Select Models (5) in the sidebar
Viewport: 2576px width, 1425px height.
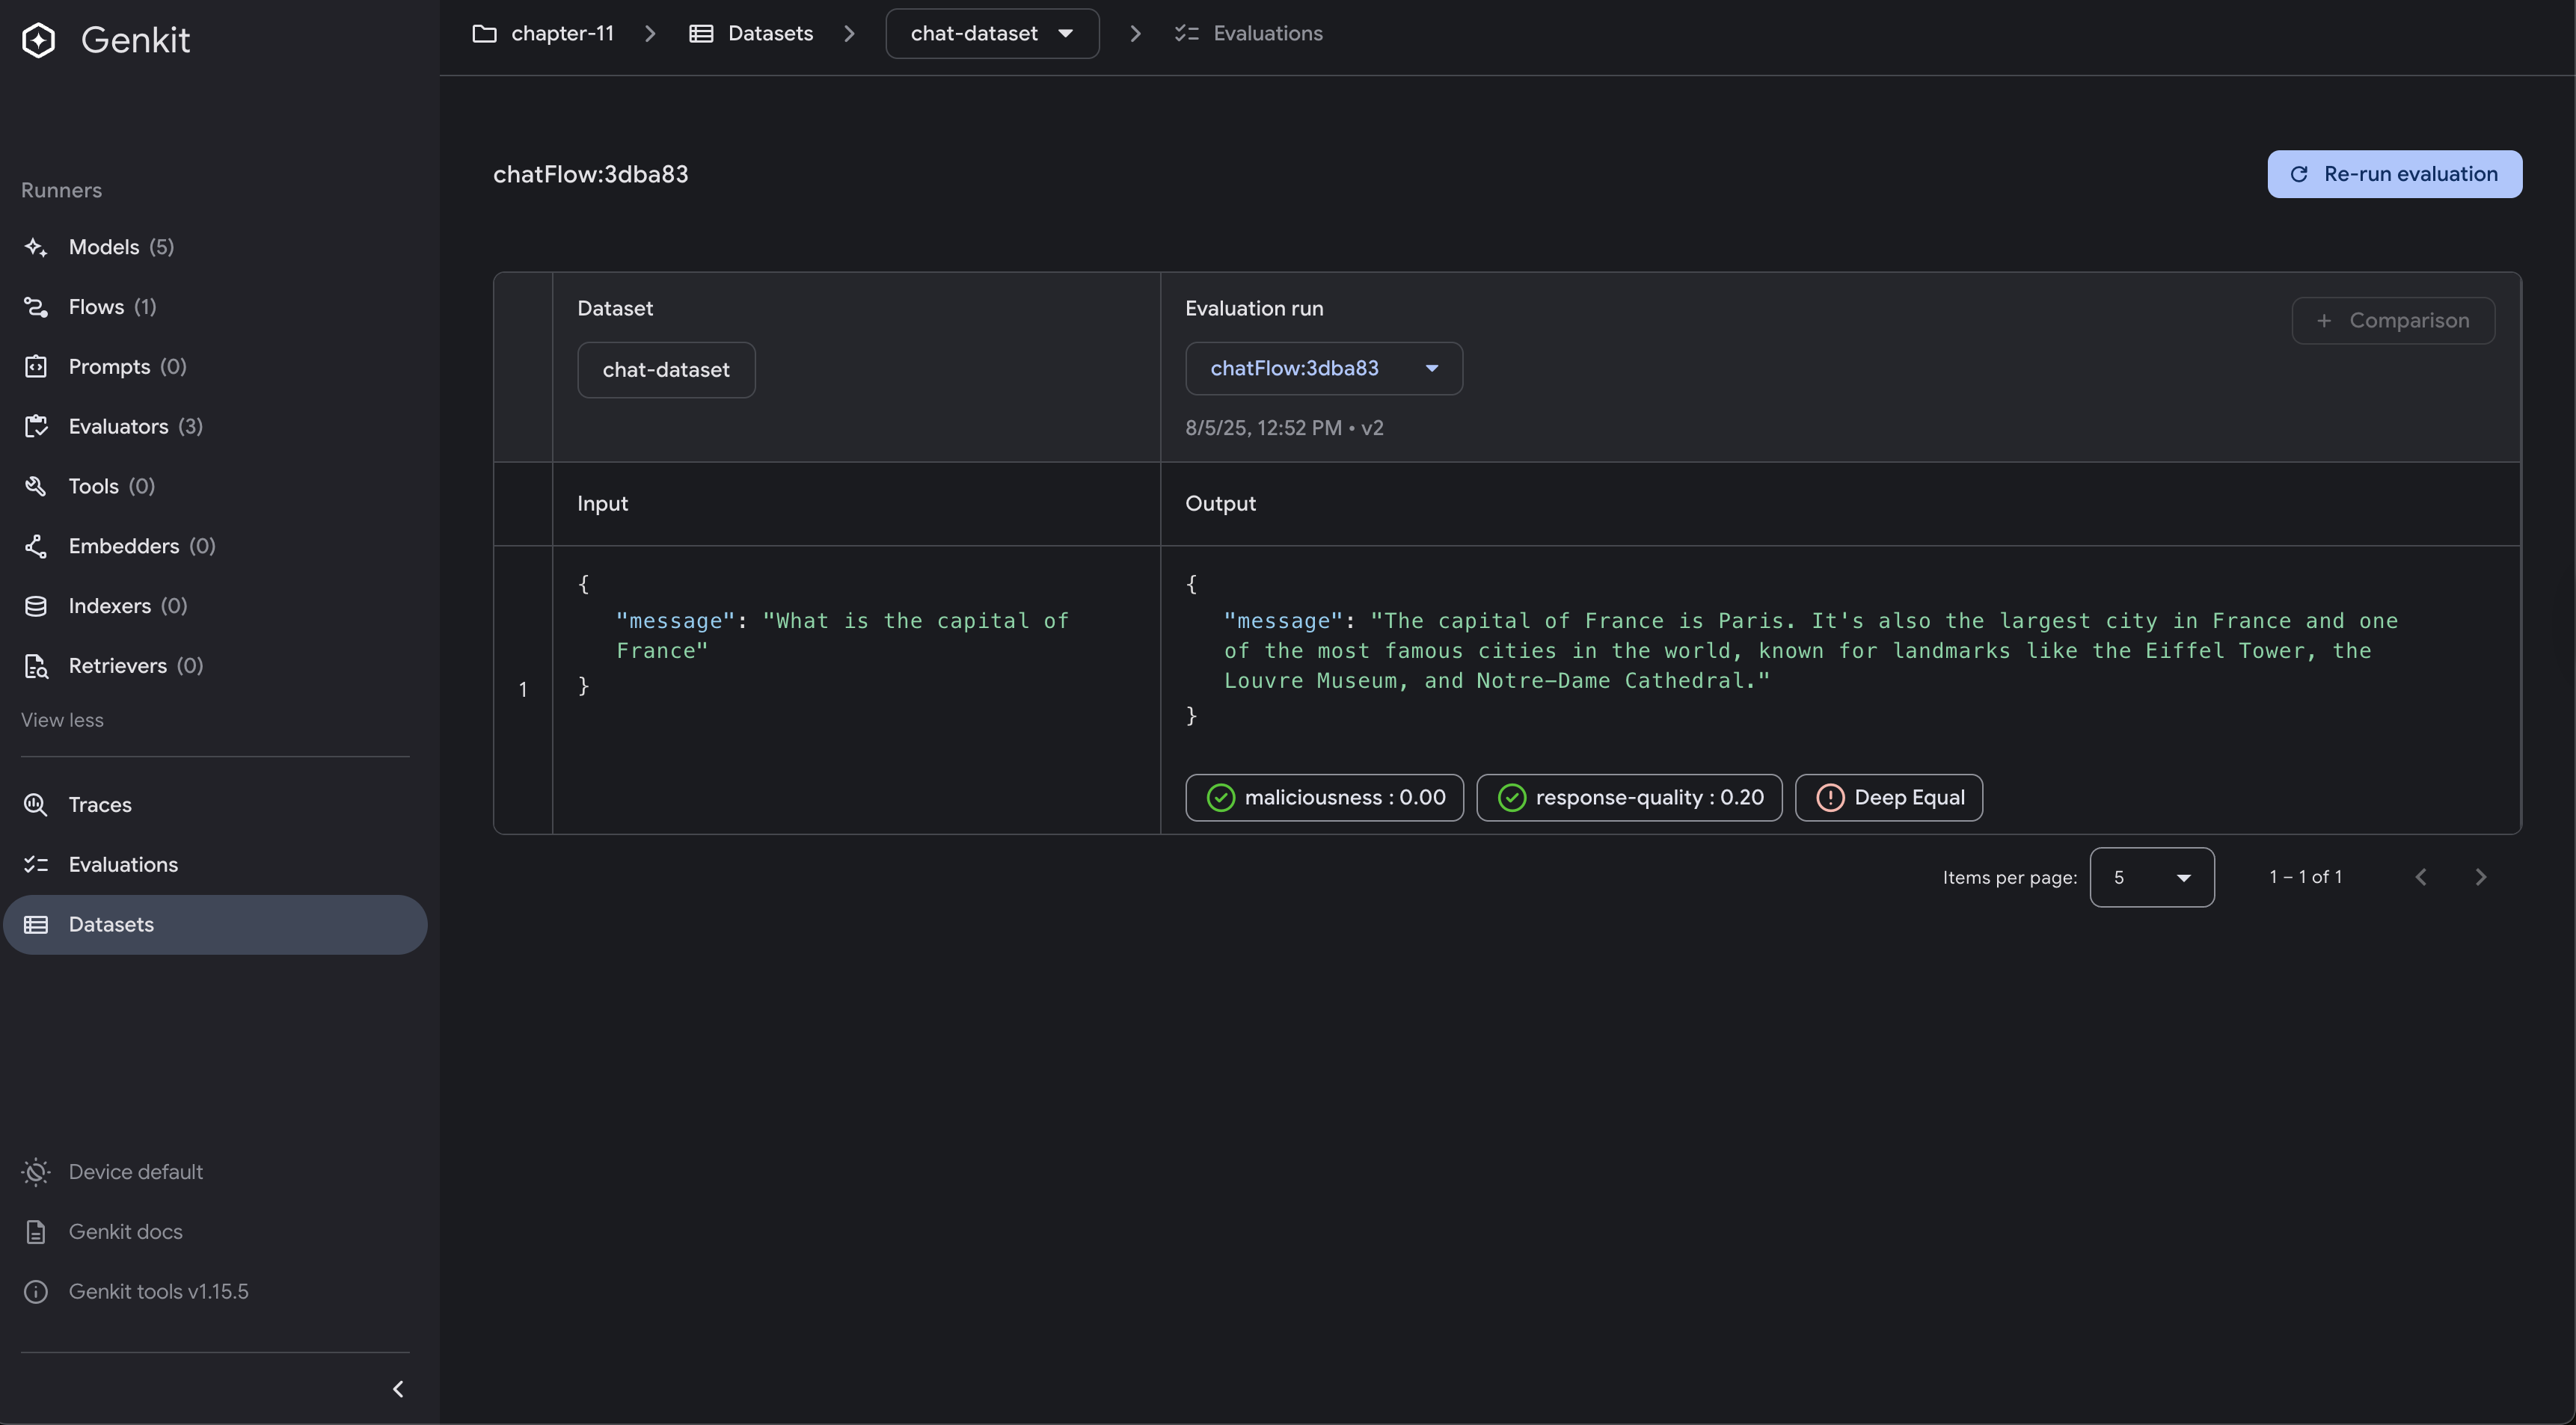tap(215, 247)
